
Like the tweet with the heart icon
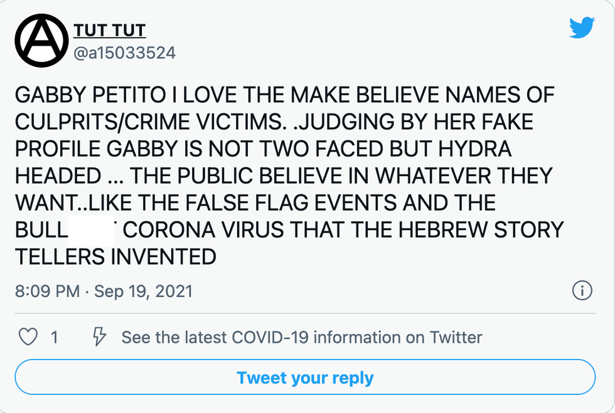28,337
